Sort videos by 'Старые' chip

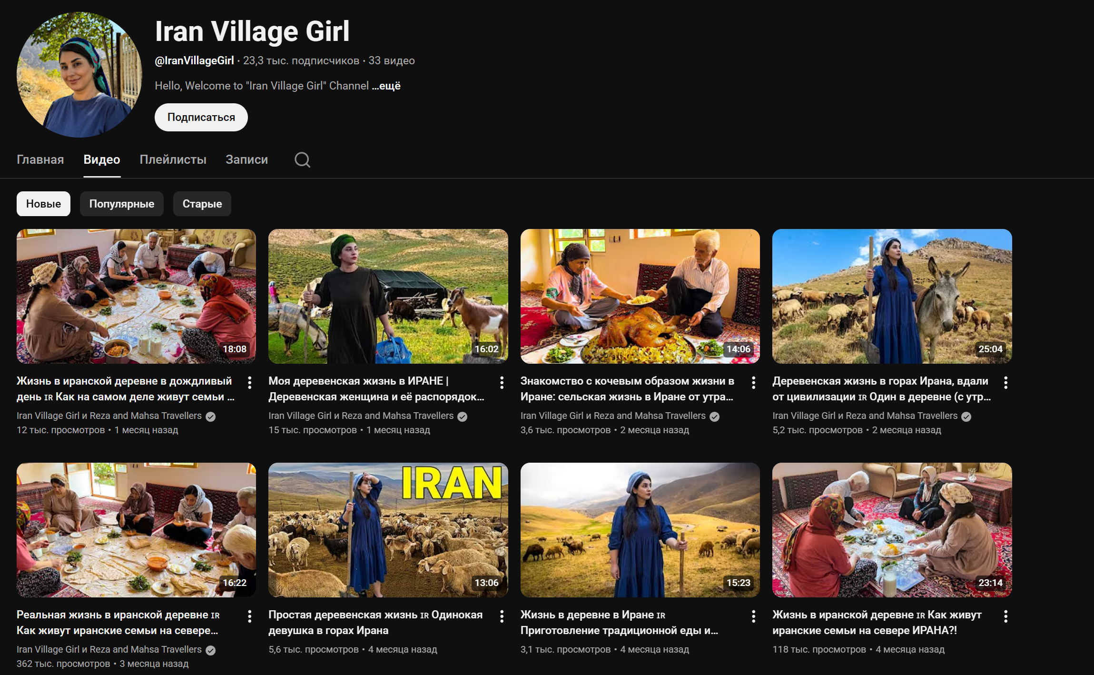(202, 204)
